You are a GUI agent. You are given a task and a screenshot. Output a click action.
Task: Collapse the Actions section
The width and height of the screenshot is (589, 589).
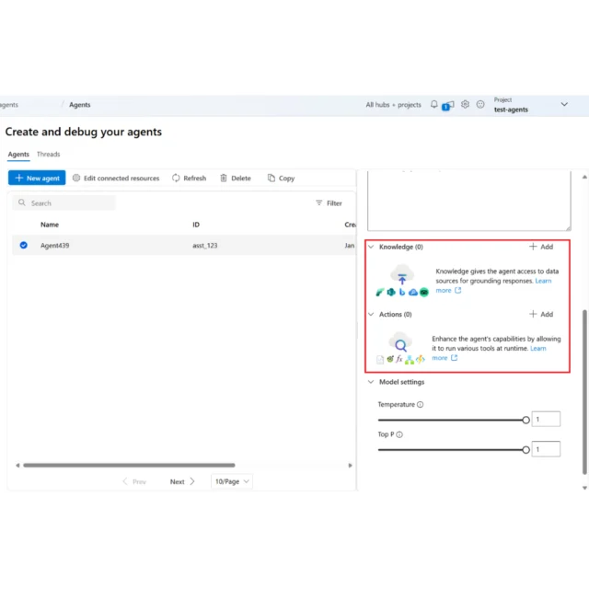click(x=371, y=315)
